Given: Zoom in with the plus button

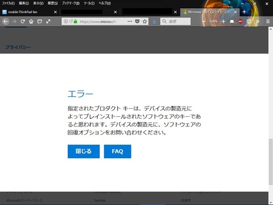Looking at the screenshot, I should click(224, 22).
